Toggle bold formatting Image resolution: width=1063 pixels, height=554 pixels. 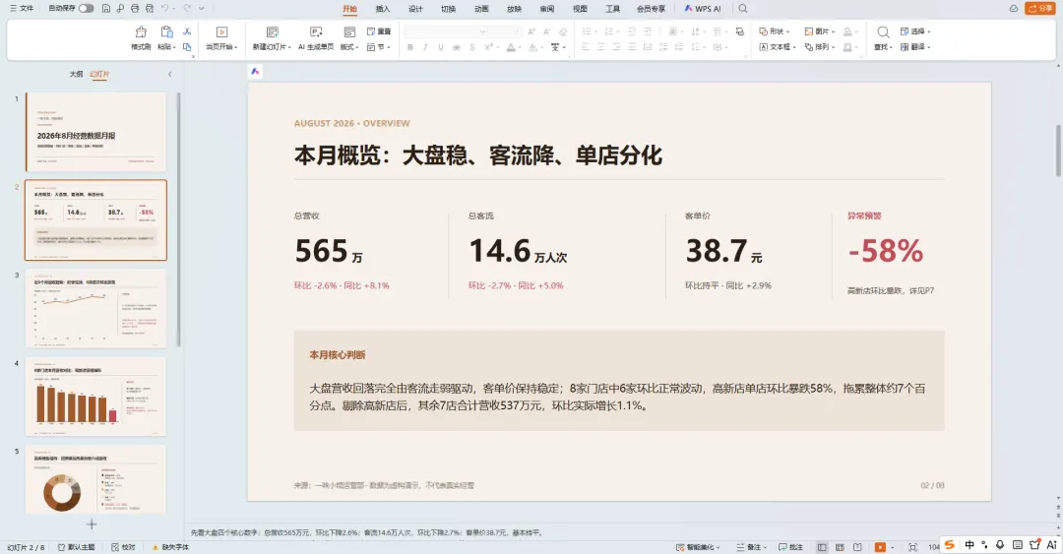pos(410,47)
